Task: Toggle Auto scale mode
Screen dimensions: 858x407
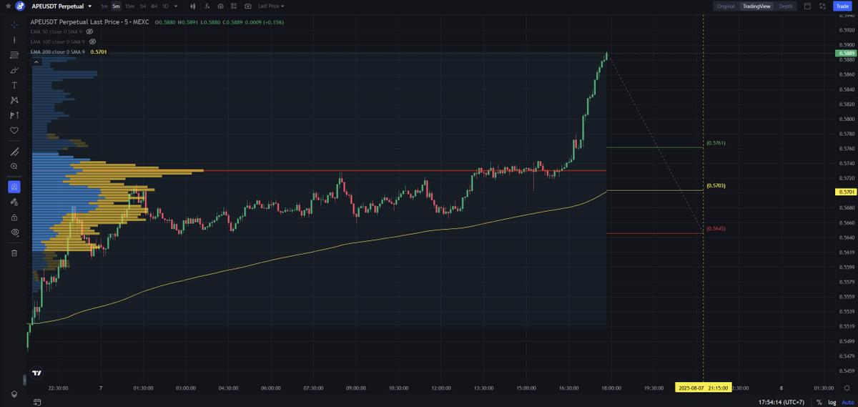Action: (847, 401)
